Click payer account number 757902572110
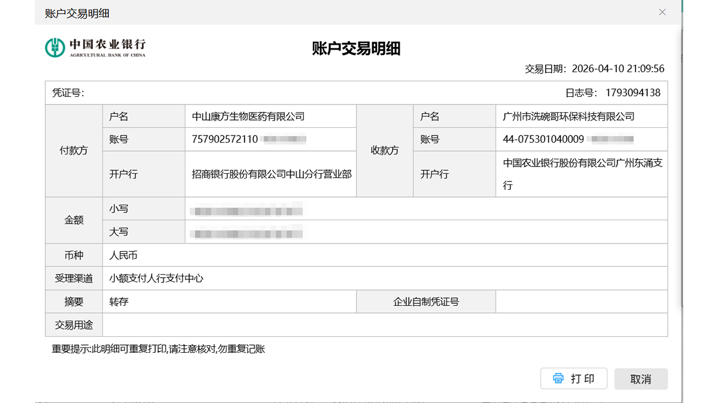 pos(225,139)
